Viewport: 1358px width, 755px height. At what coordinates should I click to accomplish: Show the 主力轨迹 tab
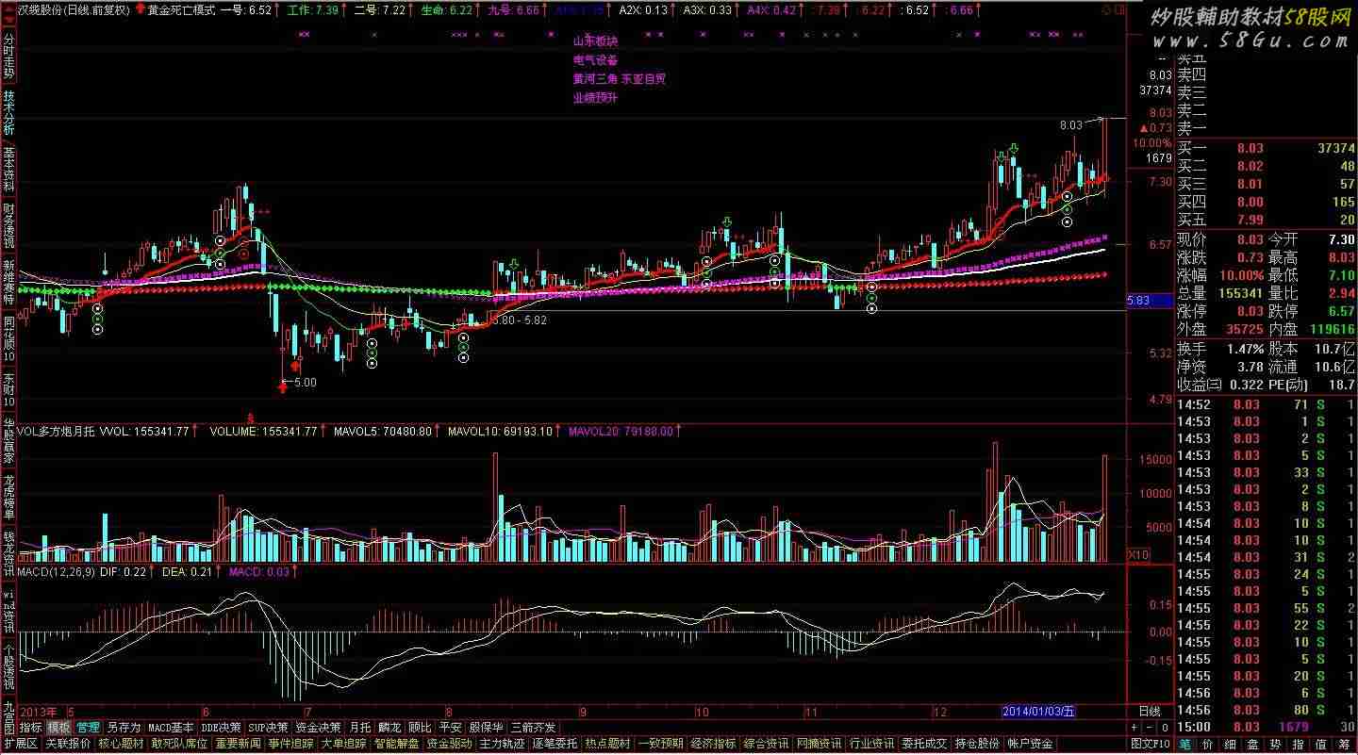tap(502, 744)
